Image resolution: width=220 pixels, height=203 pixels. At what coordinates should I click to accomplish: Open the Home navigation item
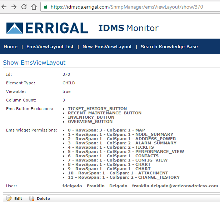[10, 46]
